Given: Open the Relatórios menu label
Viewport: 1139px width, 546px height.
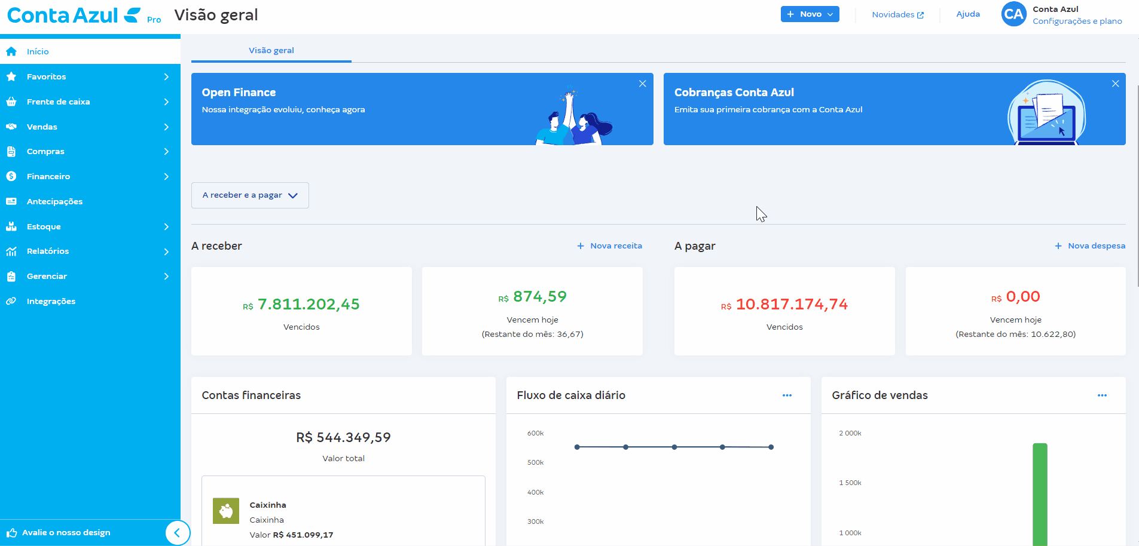Looking at the screenshot, I should pyautogui.click(x=48, y=251).
